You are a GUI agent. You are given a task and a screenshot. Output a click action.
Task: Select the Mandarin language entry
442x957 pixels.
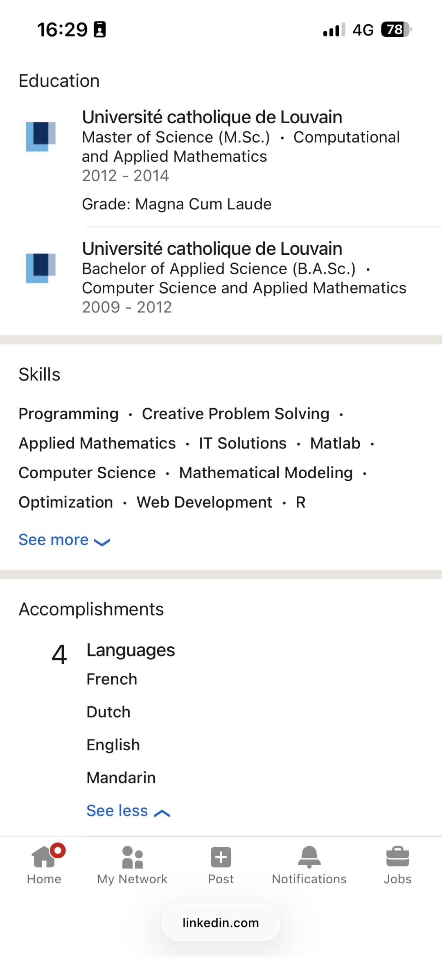click(x=121, y=777)
